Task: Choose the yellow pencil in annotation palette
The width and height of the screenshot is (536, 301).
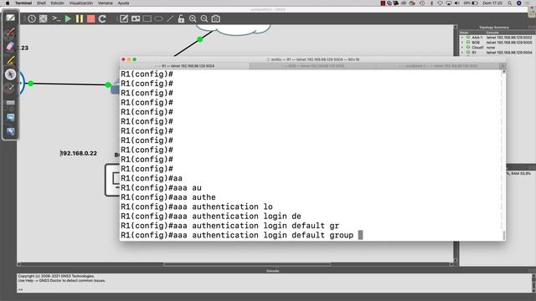Action: [10, 60]
